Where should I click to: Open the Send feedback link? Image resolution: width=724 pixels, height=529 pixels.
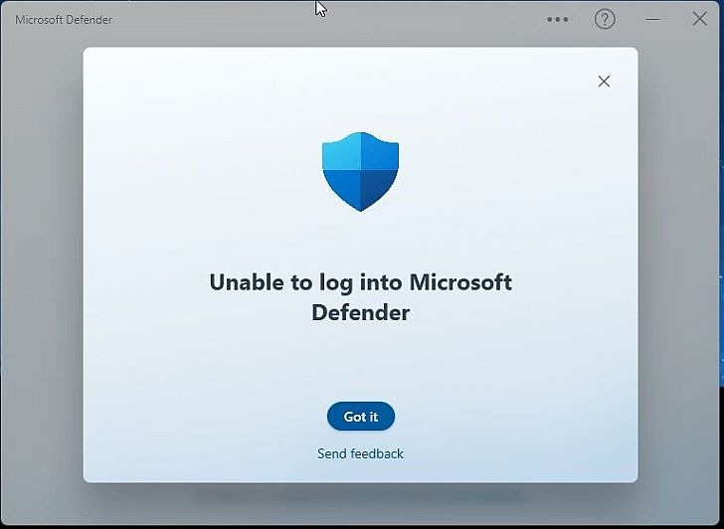[360, 453]
